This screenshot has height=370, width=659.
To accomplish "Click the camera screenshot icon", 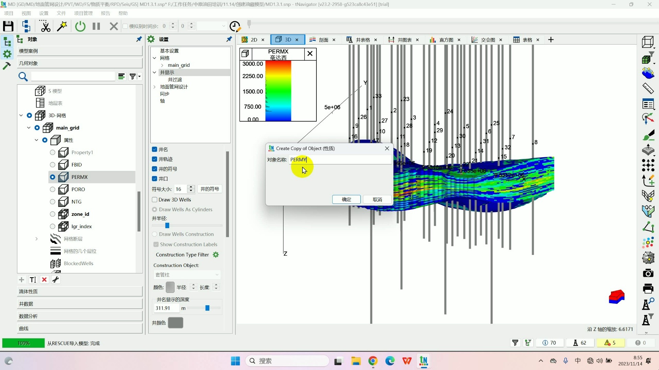I will tap(648, 273).
